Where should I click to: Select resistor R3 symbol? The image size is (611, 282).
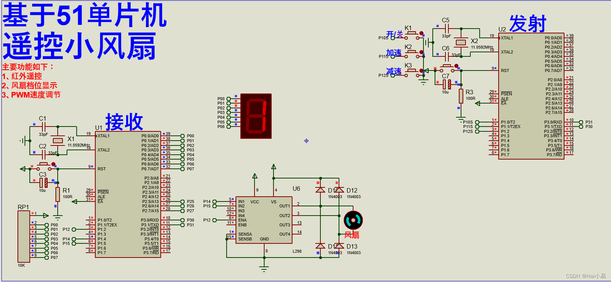[x=461, y=96]
